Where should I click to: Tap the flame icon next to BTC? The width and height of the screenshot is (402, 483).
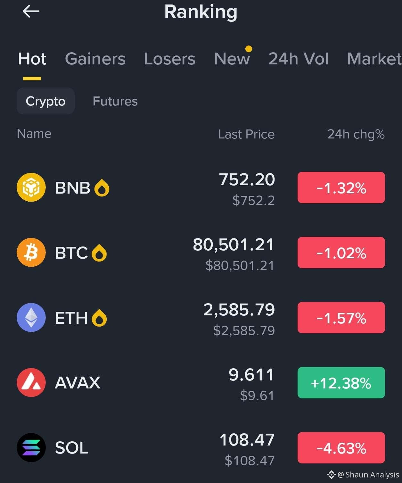click(x=99, y=253)
